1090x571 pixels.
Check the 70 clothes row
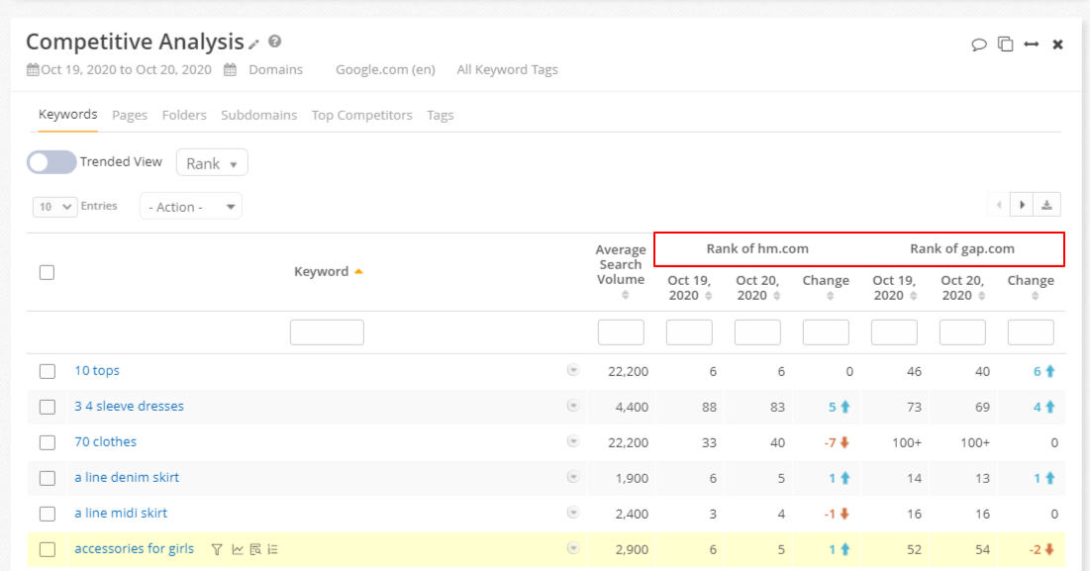pos(48,442)
